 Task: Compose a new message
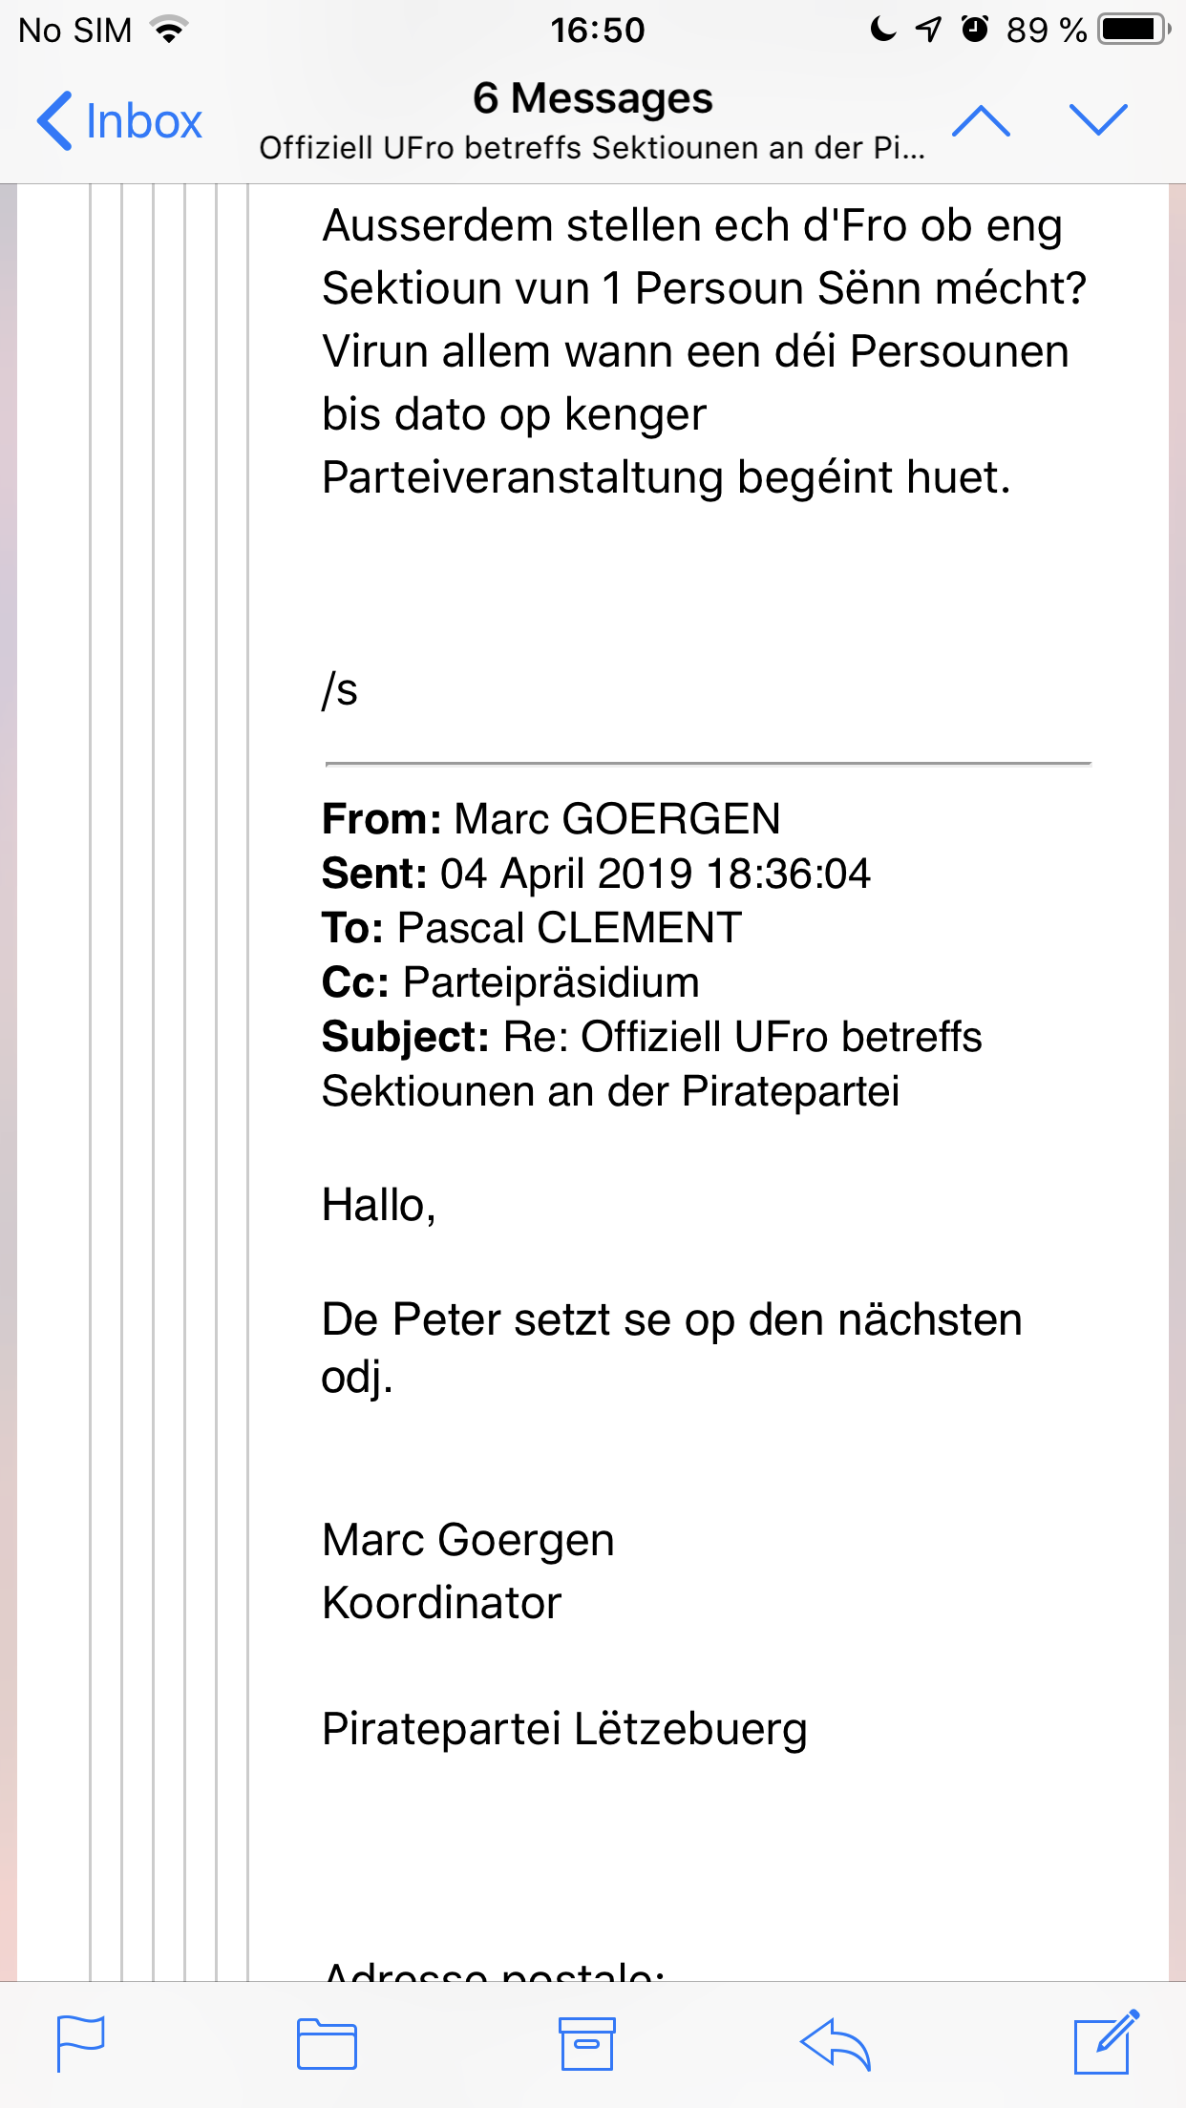click(1106, 2042)
